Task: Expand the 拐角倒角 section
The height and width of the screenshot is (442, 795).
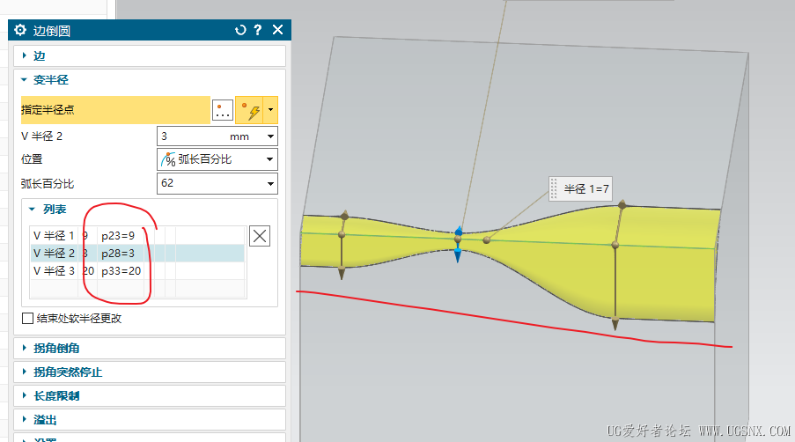Action: click(x=150, y=348)
